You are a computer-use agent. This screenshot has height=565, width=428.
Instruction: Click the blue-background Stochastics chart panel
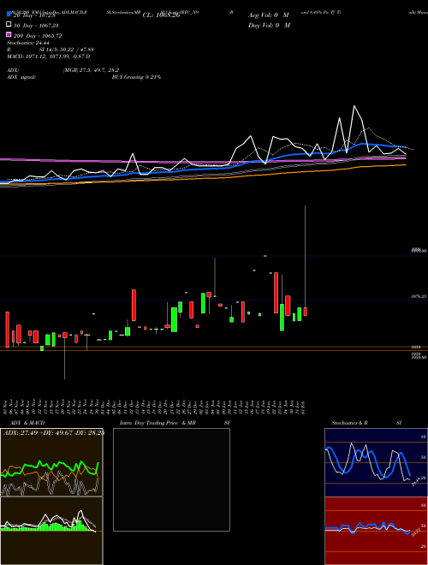pyautogui.click(x=376, y=462)
